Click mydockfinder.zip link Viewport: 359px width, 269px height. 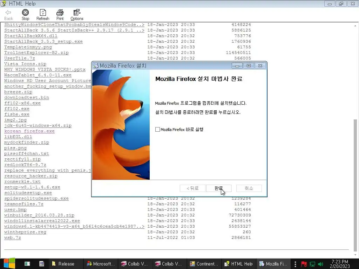[x=27, y=142]
